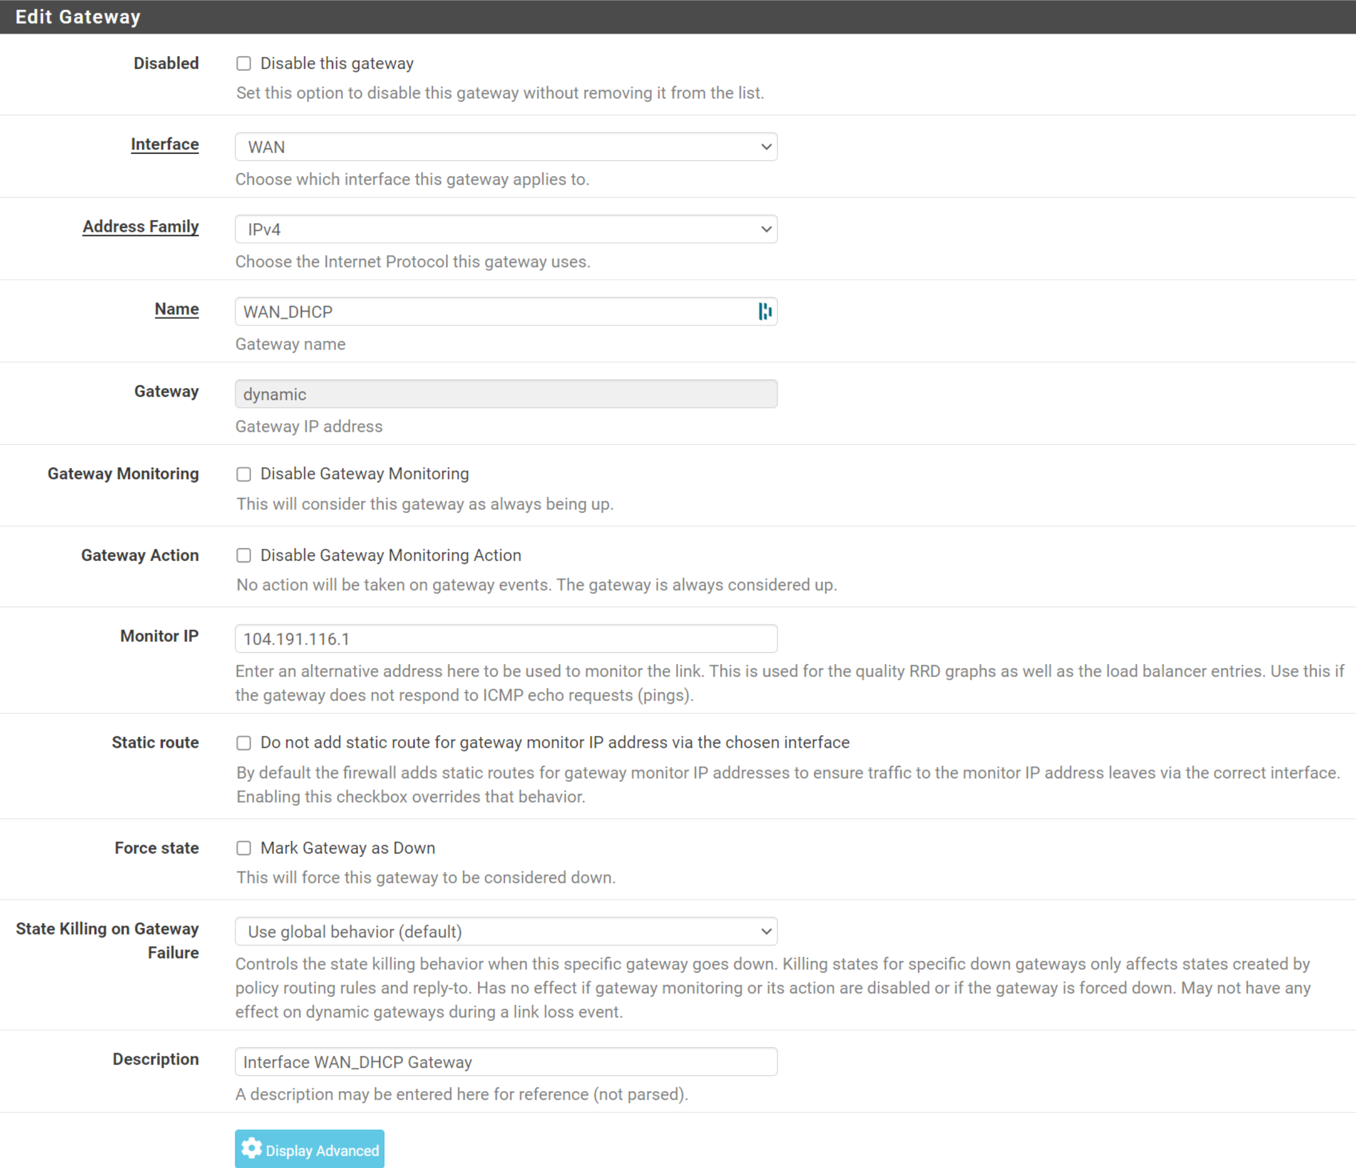Enable Disable Gateway Monitoring Action checkbox
The image size is (1356, 1168).
click(x=243, y=555)
